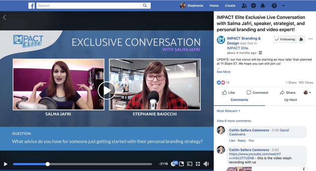The width and height of the screenshot is (316, 171).
Task: View reactions via like reaction icon
Action: click(x=219, y=83)
